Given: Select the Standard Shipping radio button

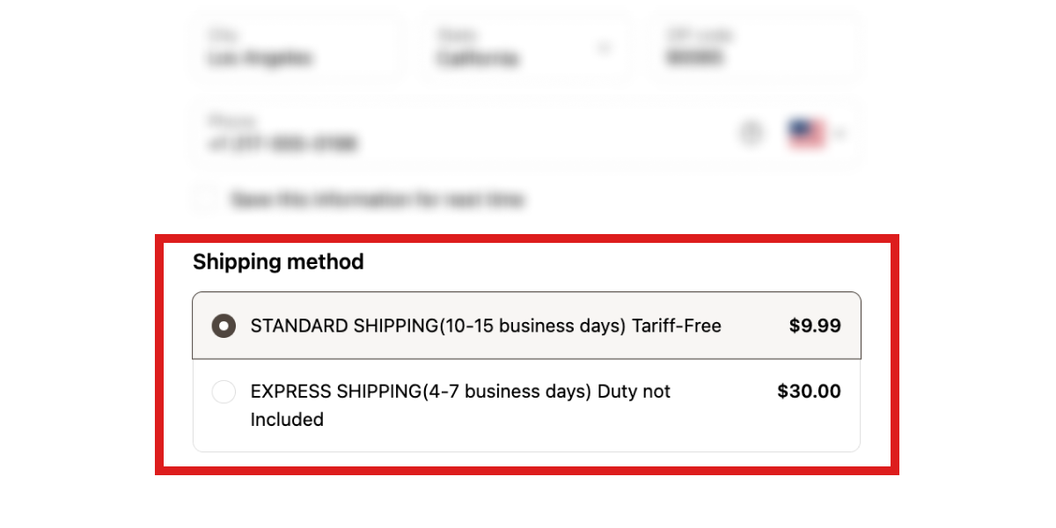Looking at the screenshot, I should tap(224, 326).
